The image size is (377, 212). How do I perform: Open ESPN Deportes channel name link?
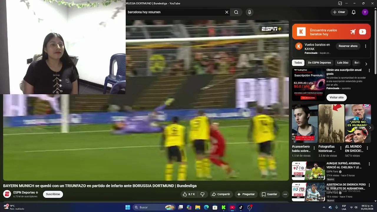point(24,193)
